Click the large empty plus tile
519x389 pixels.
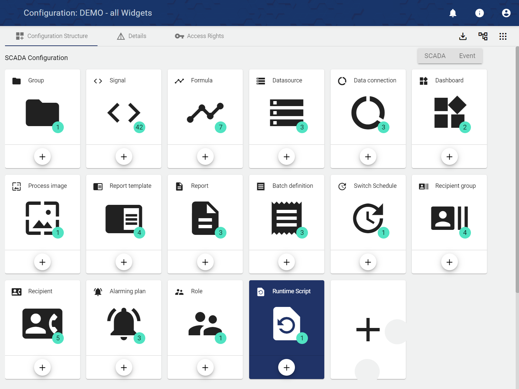(368, 330)
